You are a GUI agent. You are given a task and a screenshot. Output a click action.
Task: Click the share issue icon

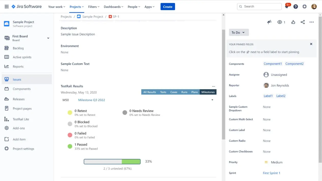pyautogui.click(x=303, y=22)
